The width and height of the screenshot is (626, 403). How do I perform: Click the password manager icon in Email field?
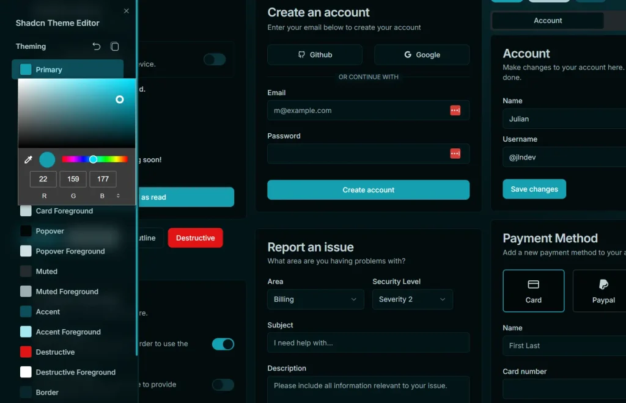(455, 111)
